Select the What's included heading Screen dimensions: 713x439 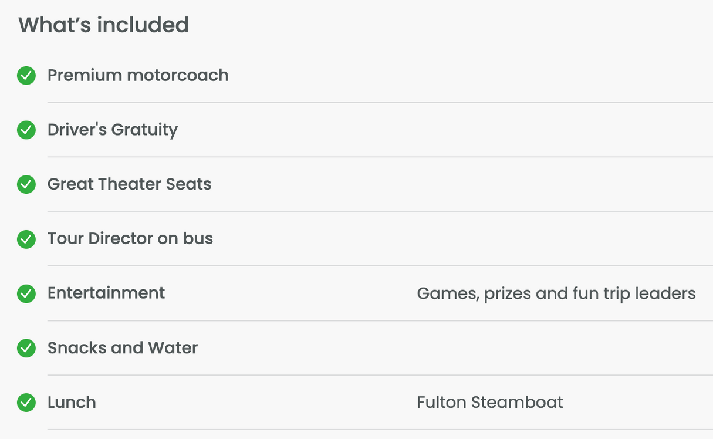(x=104, y=25)
